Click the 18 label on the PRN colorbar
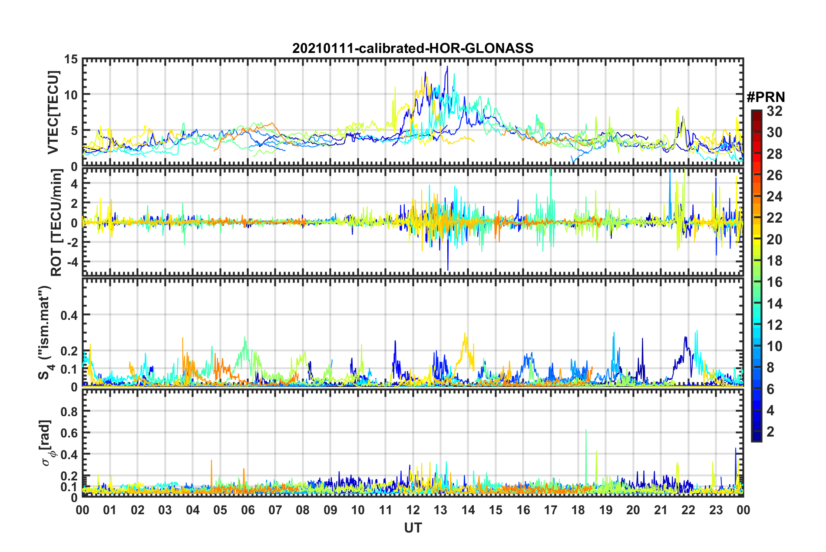The image size is (826, 552). [x=774, y=261]
